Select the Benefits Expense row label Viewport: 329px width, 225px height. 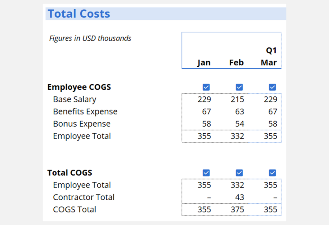(85, 112)
